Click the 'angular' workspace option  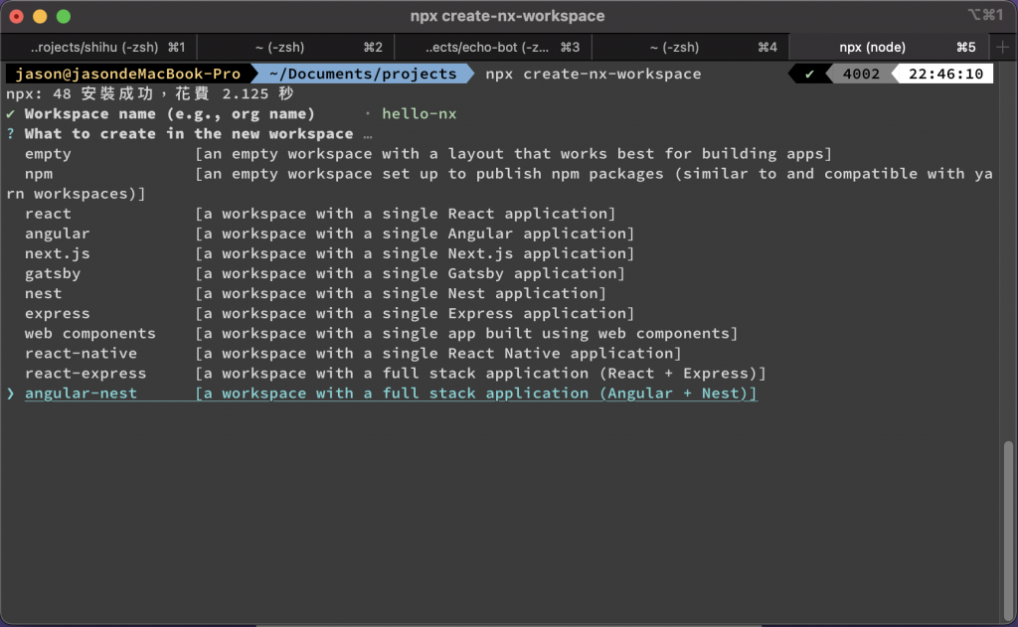[x=57, y=234]
